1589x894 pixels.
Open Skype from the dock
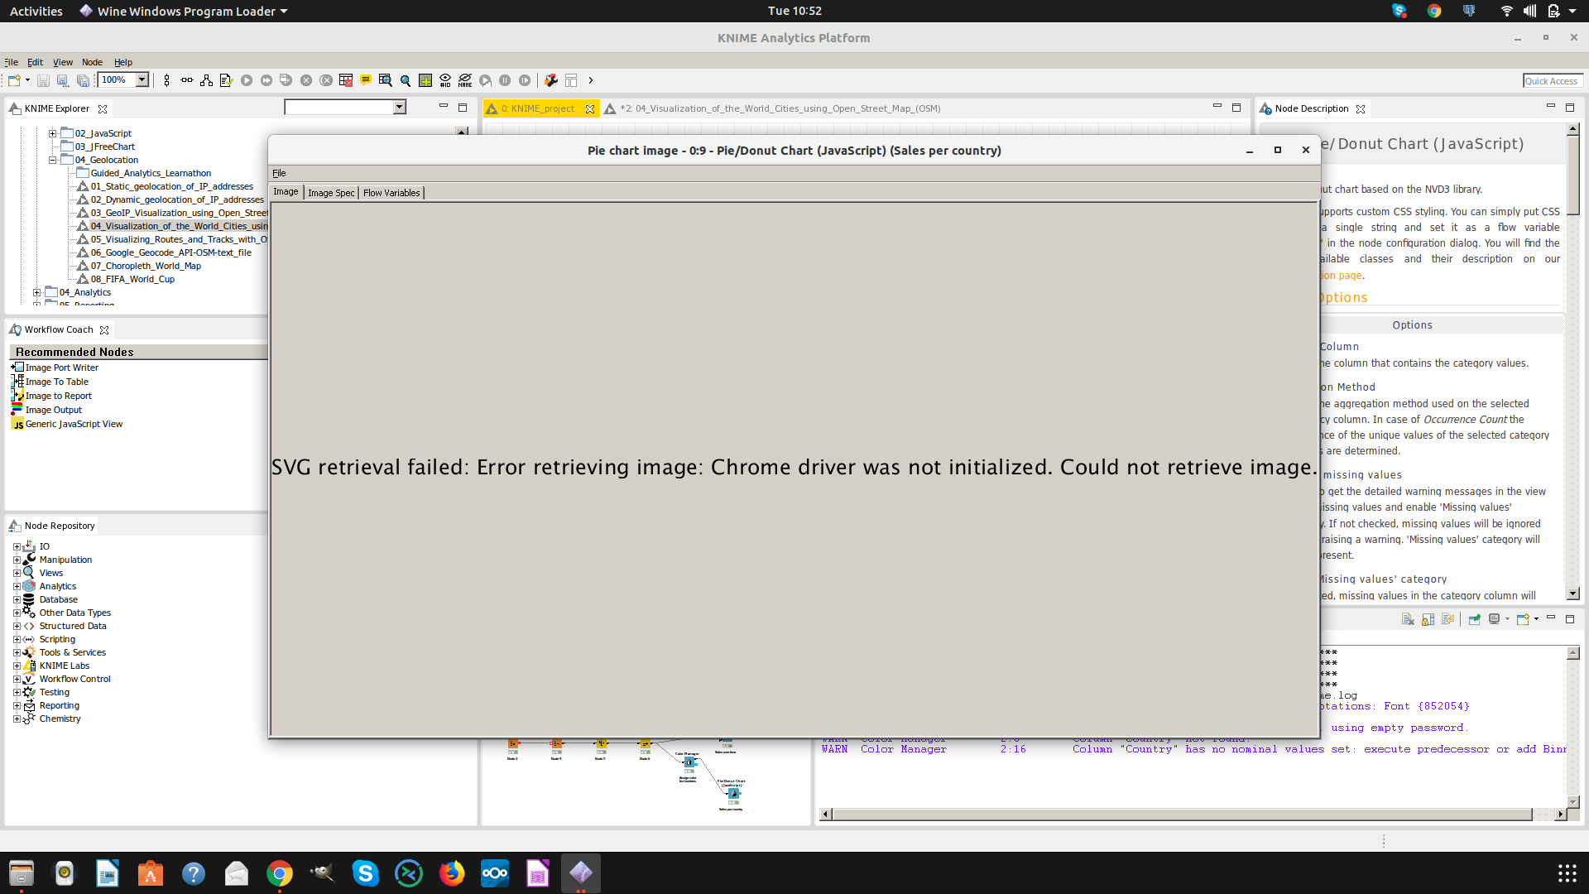click(366, 873)
